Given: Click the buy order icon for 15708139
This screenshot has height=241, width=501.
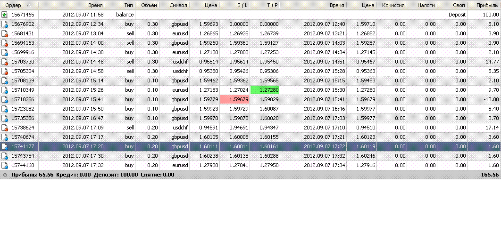Looking at the screenshot, I should coord(4,80).
